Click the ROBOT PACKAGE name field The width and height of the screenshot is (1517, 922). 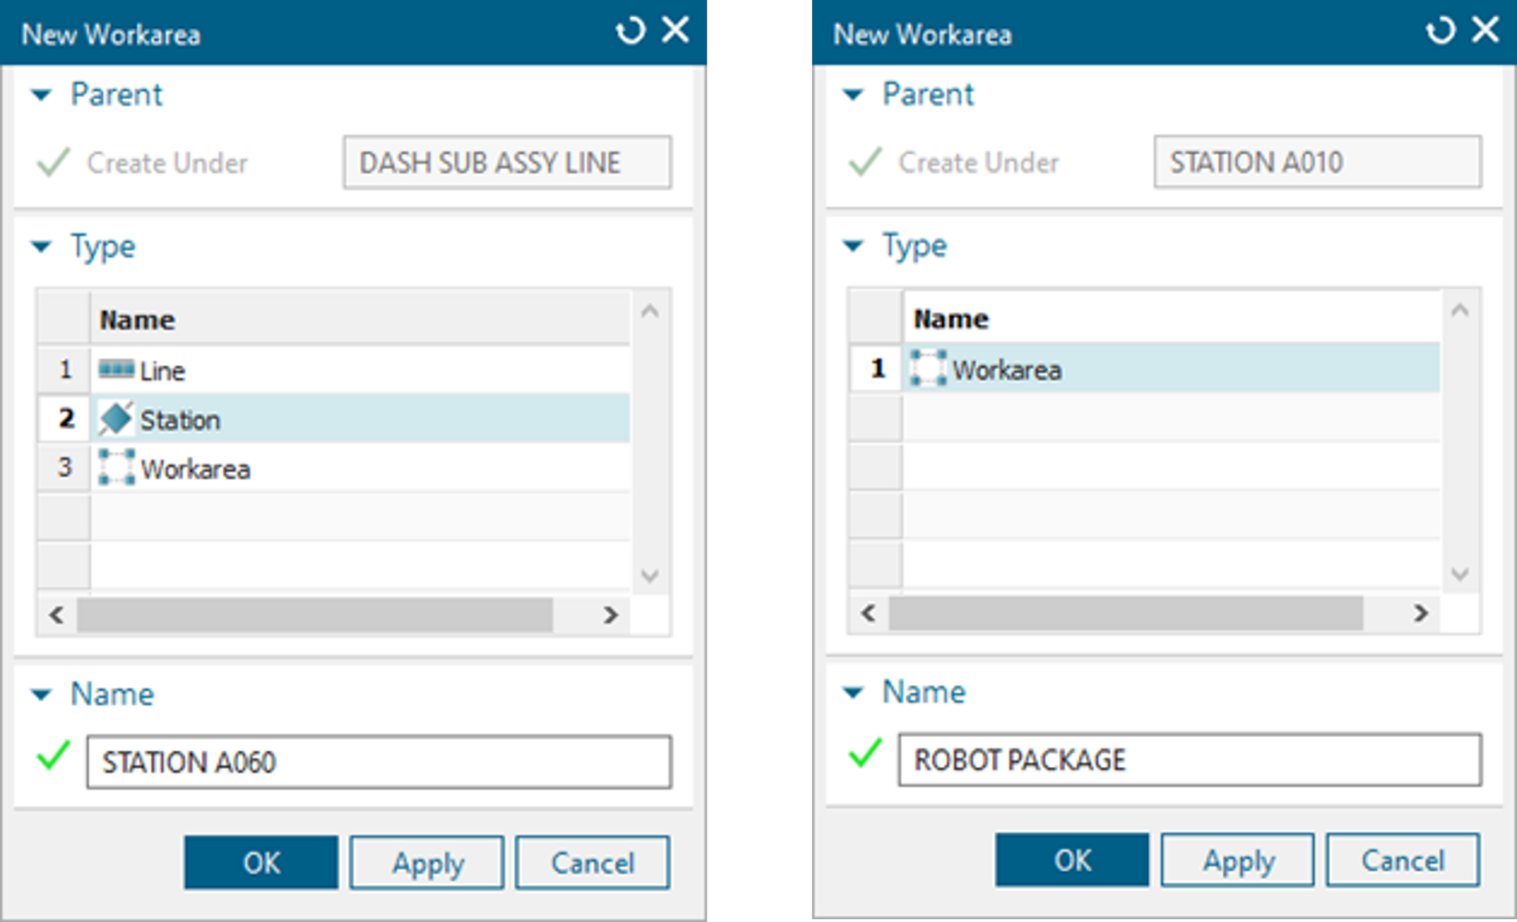(x=1189, y=760)
